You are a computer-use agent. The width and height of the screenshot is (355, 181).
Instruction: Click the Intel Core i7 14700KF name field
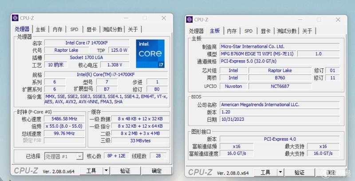click(x=87, y=43)
